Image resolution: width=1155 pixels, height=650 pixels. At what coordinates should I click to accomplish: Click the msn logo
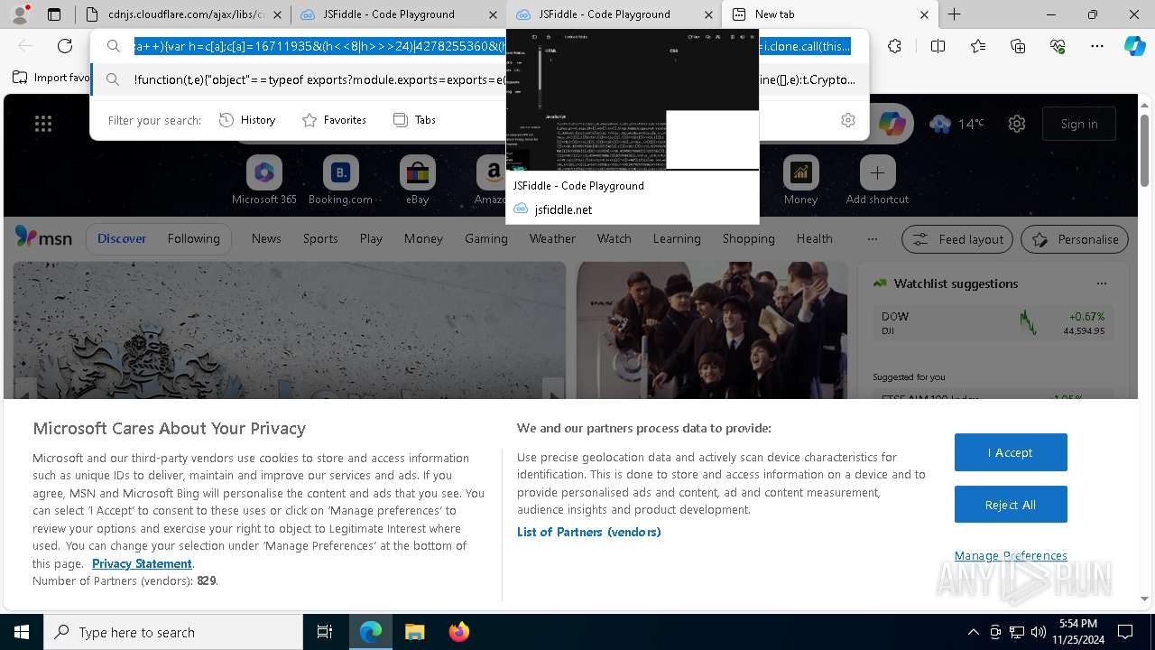click(43, 237)
